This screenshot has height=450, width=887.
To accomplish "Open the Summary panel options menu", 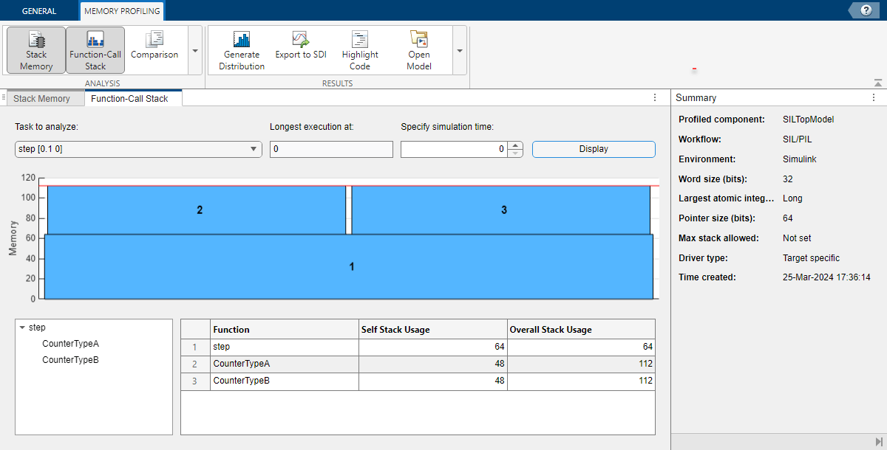I will [x=874, y=97].
